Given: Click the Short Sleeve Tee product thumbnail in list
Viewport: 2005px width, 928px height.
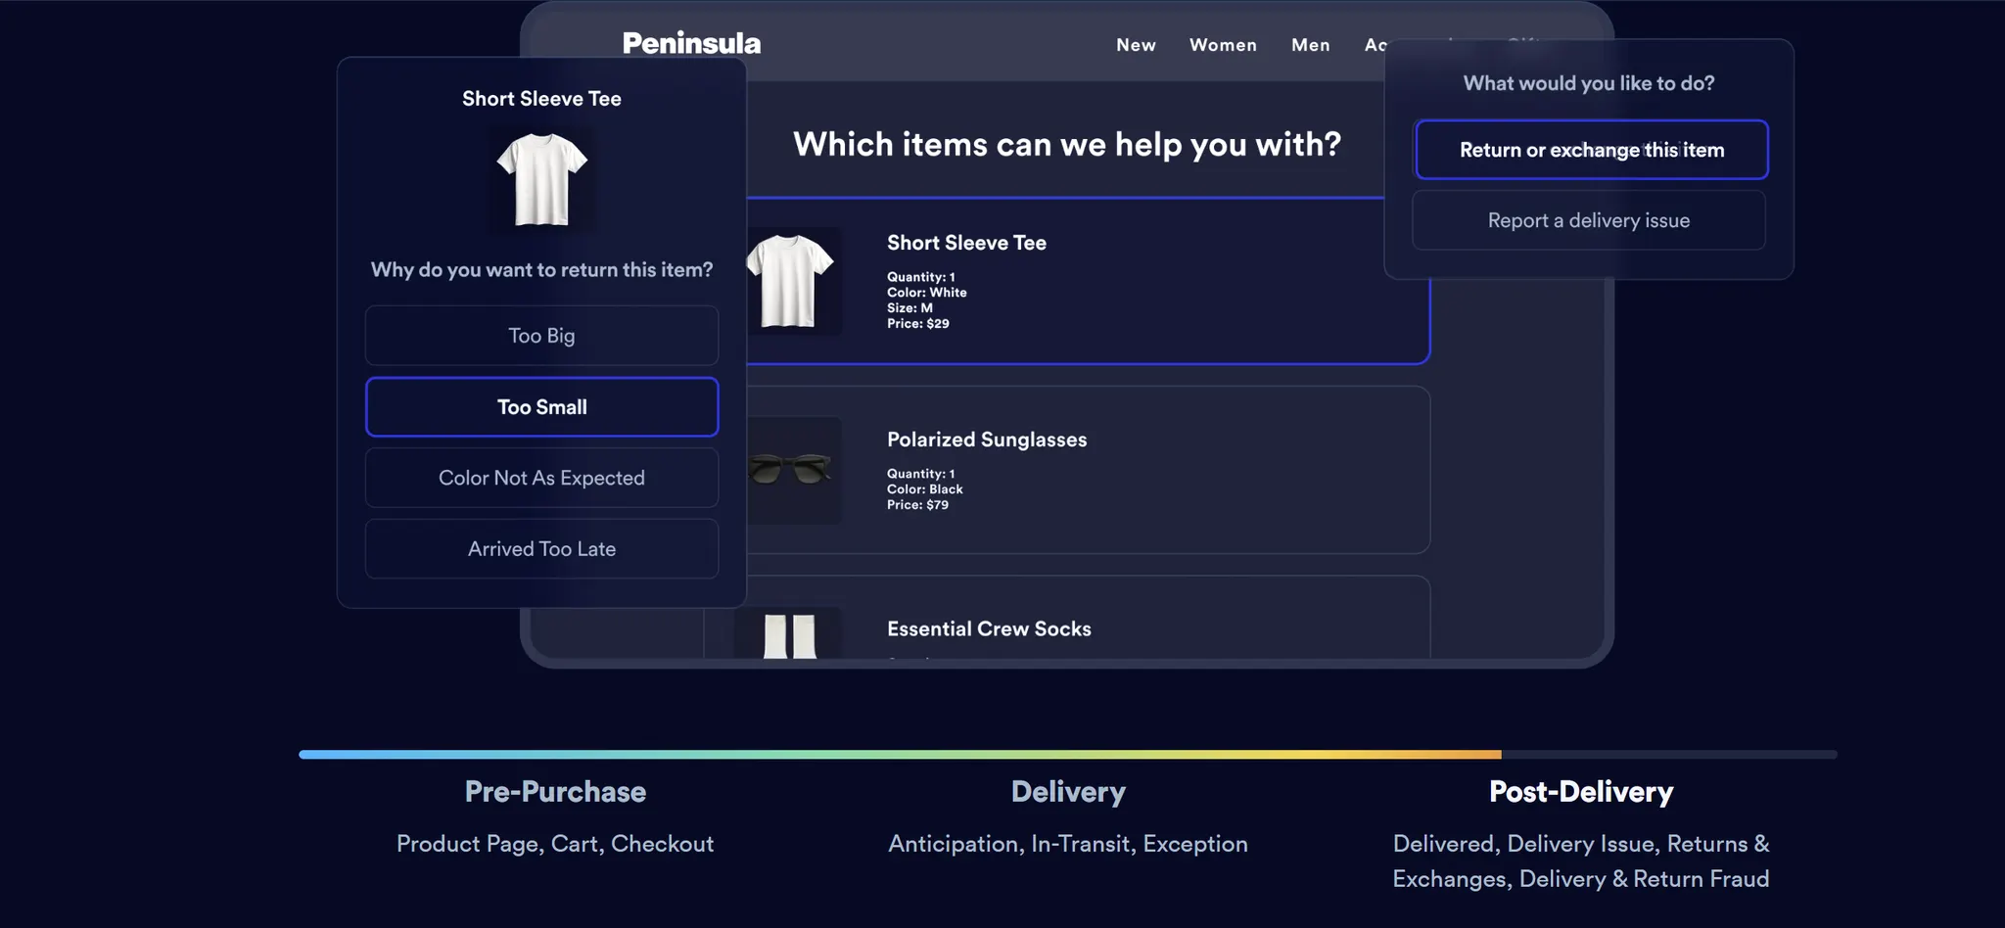Looking at the screenshot, I should click(789, 281).
